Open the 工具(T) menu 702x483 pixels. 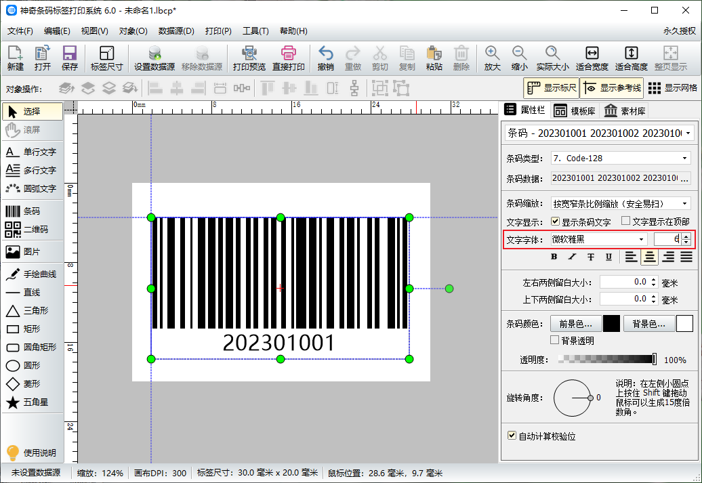pyautogui.click(x=255, y=31)
